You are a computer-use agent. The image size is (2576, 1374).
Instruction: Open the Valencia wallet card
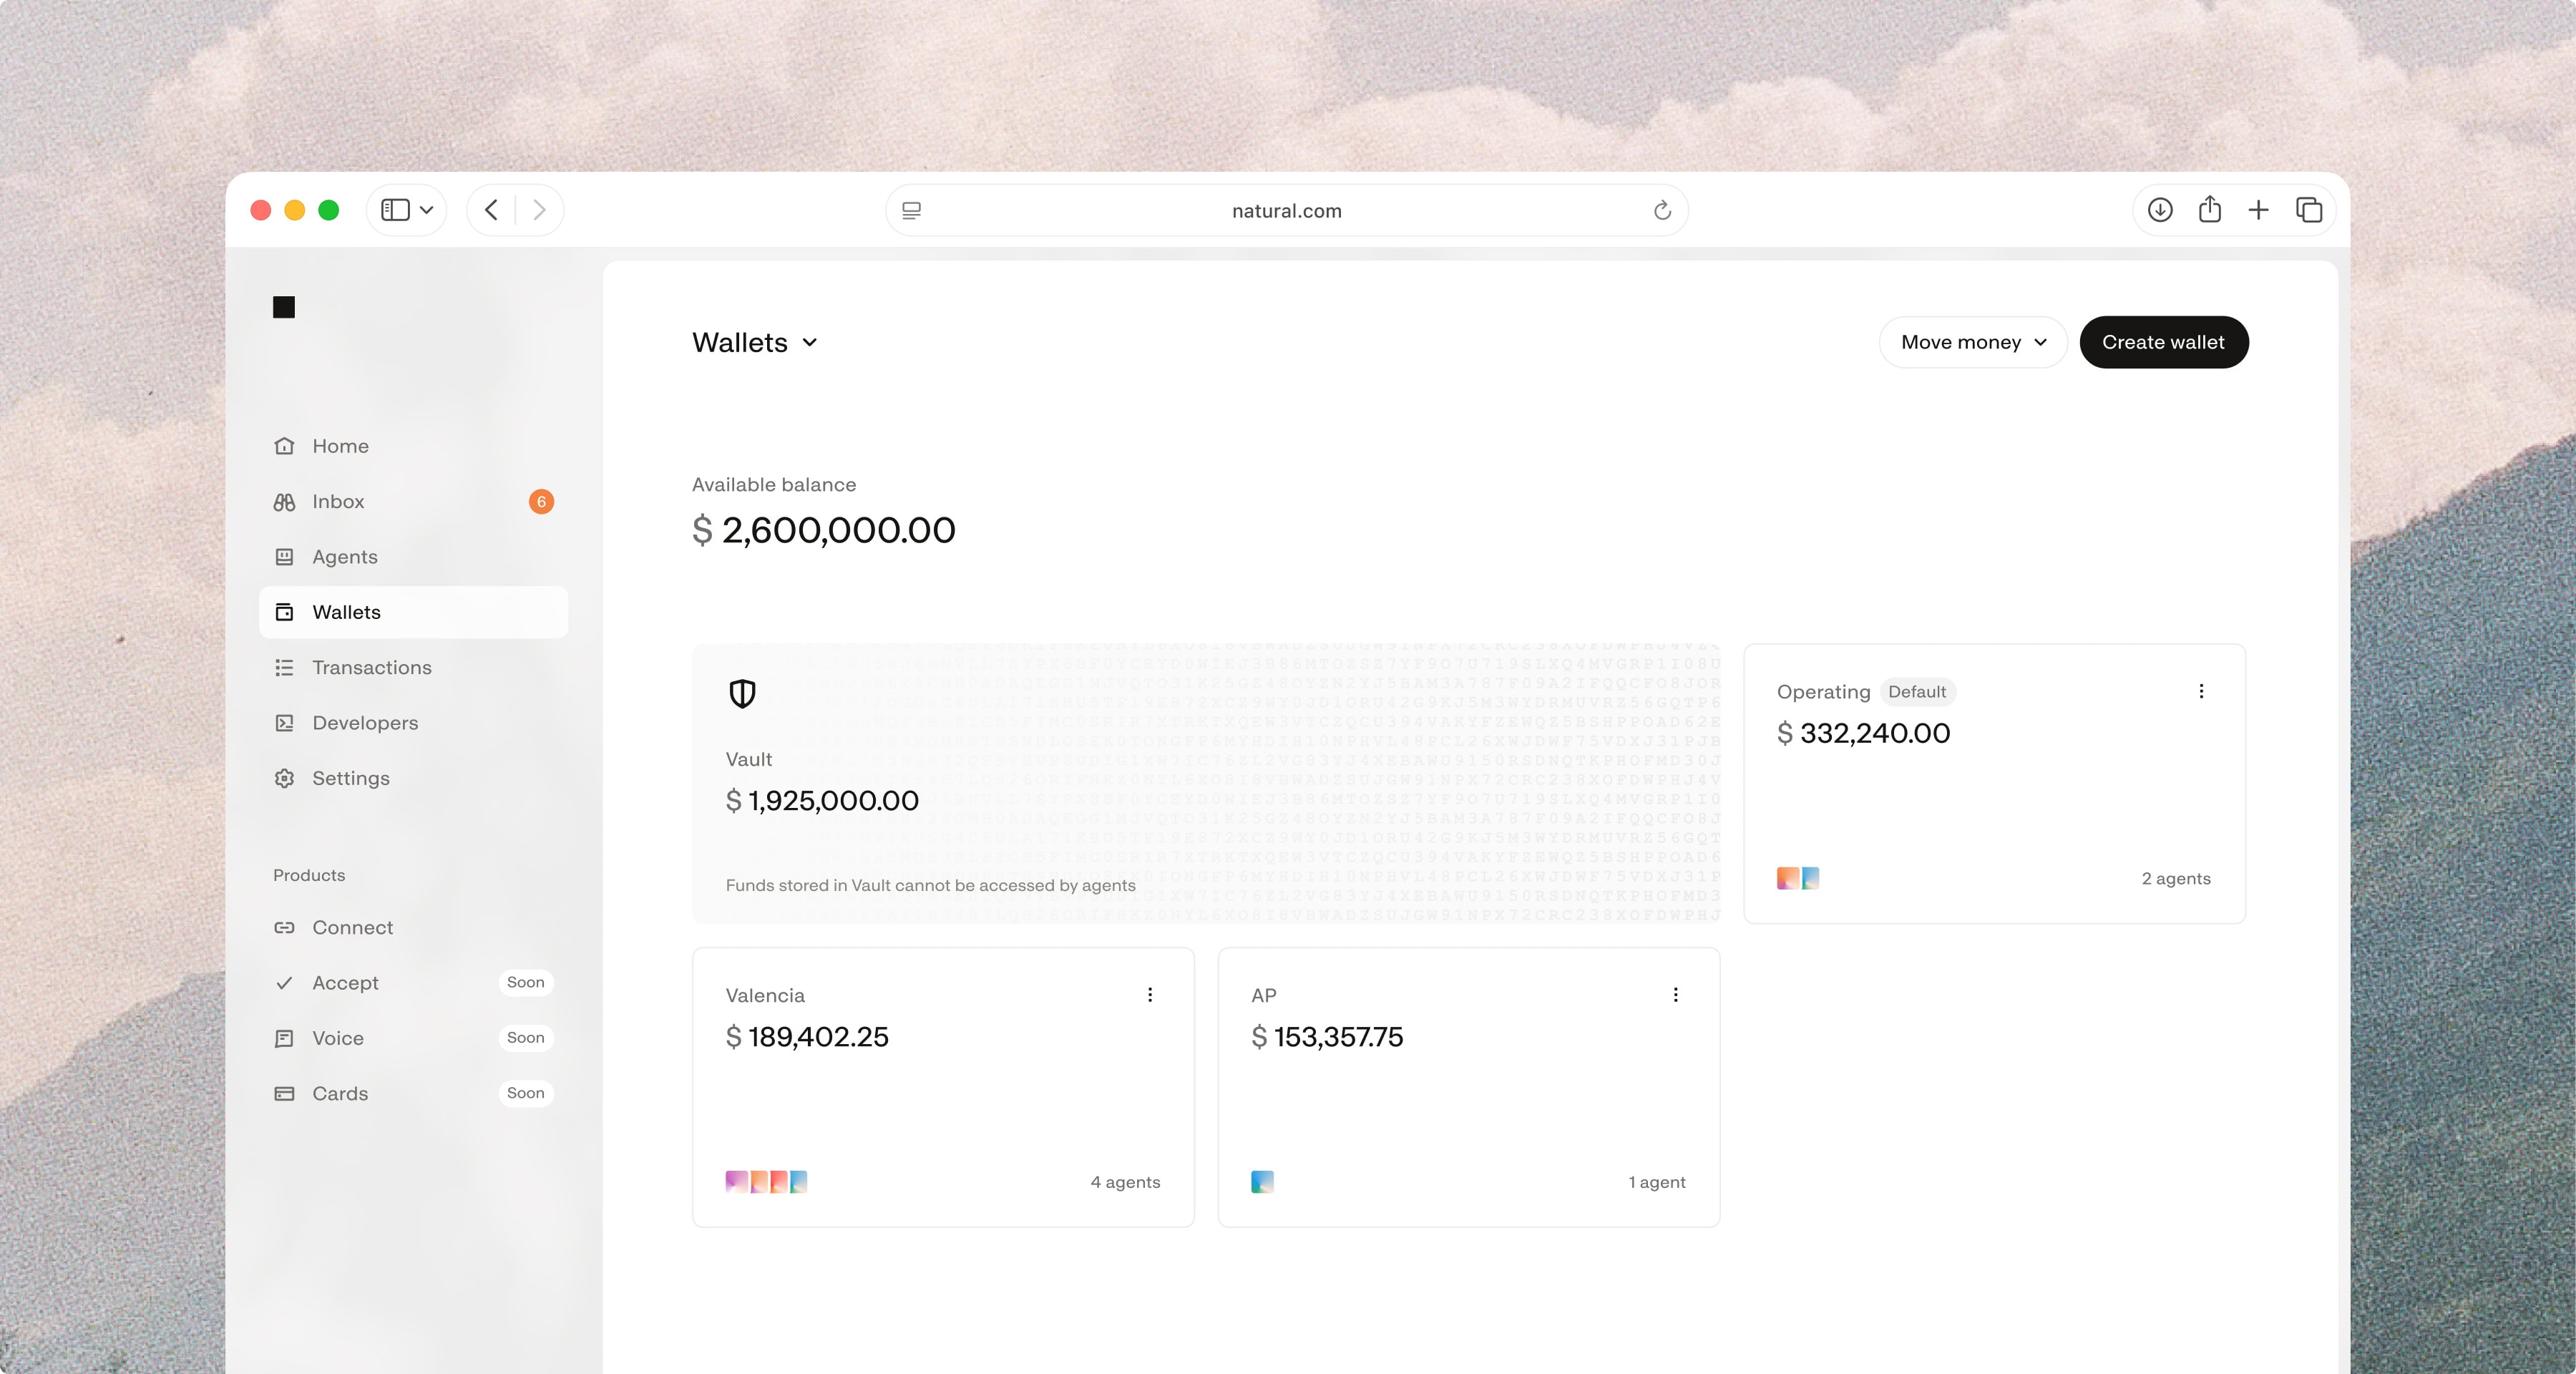click(943, 1088)
